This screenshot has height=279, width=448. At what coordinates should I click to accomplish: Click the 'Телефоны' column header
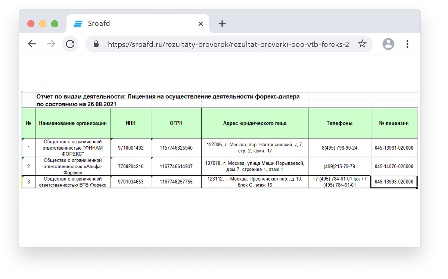pyautogui.click(x=339, y=123)
